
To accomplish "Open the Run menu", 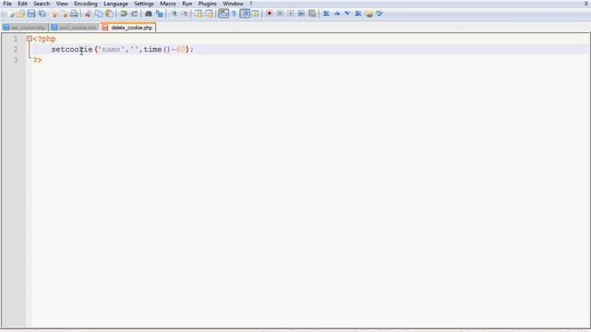I will [187, 4].
